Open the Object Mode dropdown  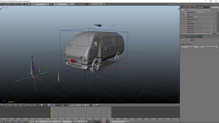[33, 105]
